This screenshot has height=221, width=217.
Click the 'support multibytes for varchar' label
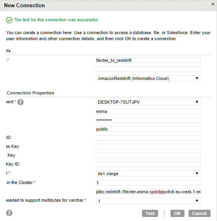46,200
